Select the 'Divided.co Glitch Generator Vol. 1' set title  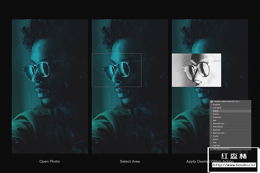[x=227, y=102]
